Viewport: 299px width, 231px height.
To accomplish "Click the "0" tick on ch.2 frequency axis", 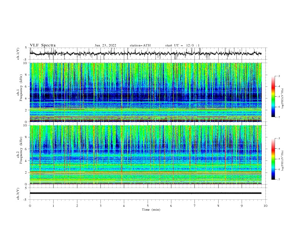I will pyautogui.click(x=26, y=184).
